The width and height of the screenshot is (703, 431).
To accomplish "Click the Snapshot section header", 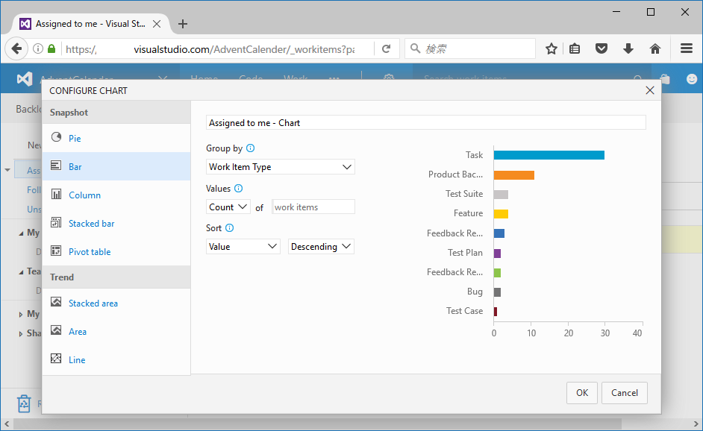I will (x=116, y=112).
